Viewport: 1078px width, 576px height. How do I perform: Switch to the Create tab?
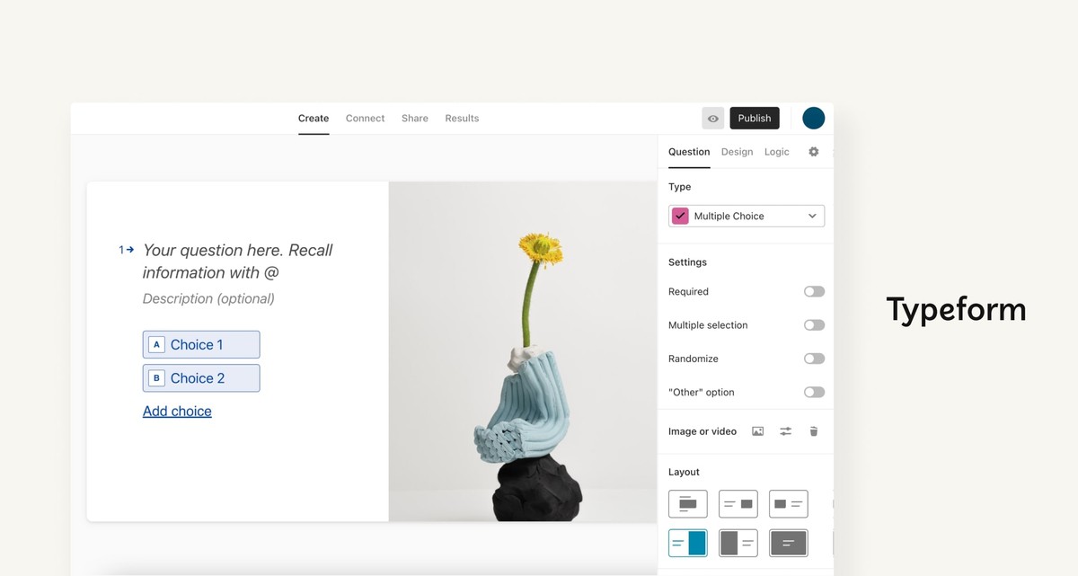[x=314, y=119]
